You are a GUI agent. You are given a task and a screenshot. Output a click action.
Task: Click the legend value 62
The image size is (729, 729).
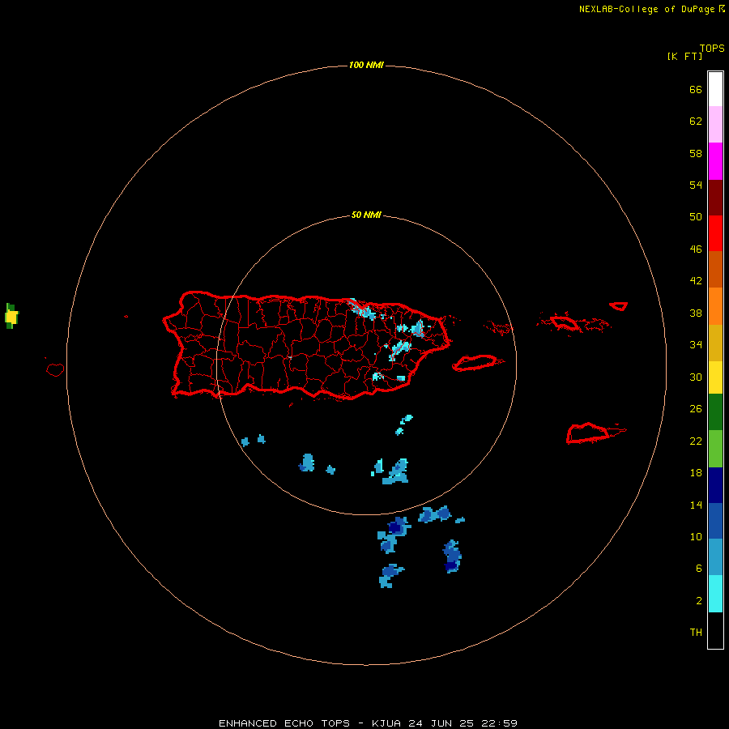pyautogui.click(x=696, y=122)
